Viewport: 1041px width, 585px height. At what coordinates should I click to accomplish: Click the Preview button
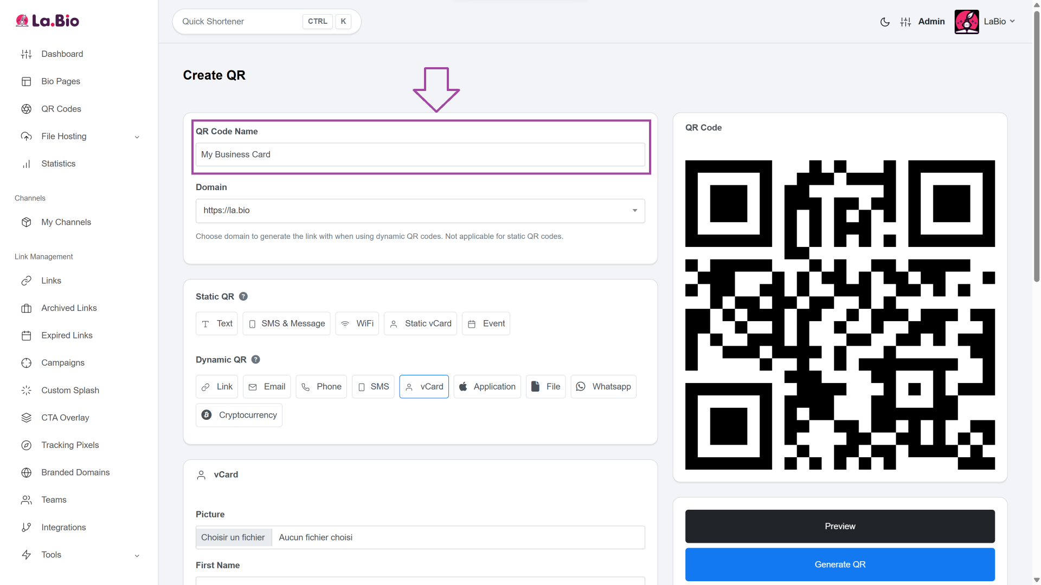coord(840,526)
